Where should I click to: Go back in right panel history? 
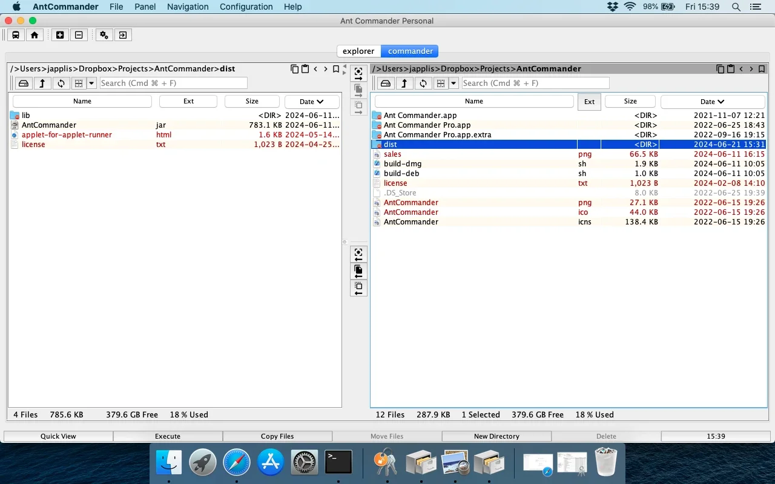[741, 69]
